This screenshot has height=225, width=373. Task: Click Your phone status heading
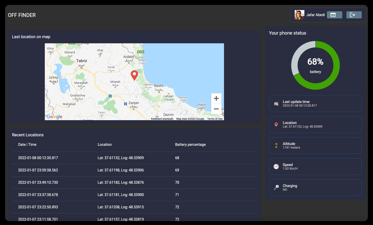click(x=287, y=33)
